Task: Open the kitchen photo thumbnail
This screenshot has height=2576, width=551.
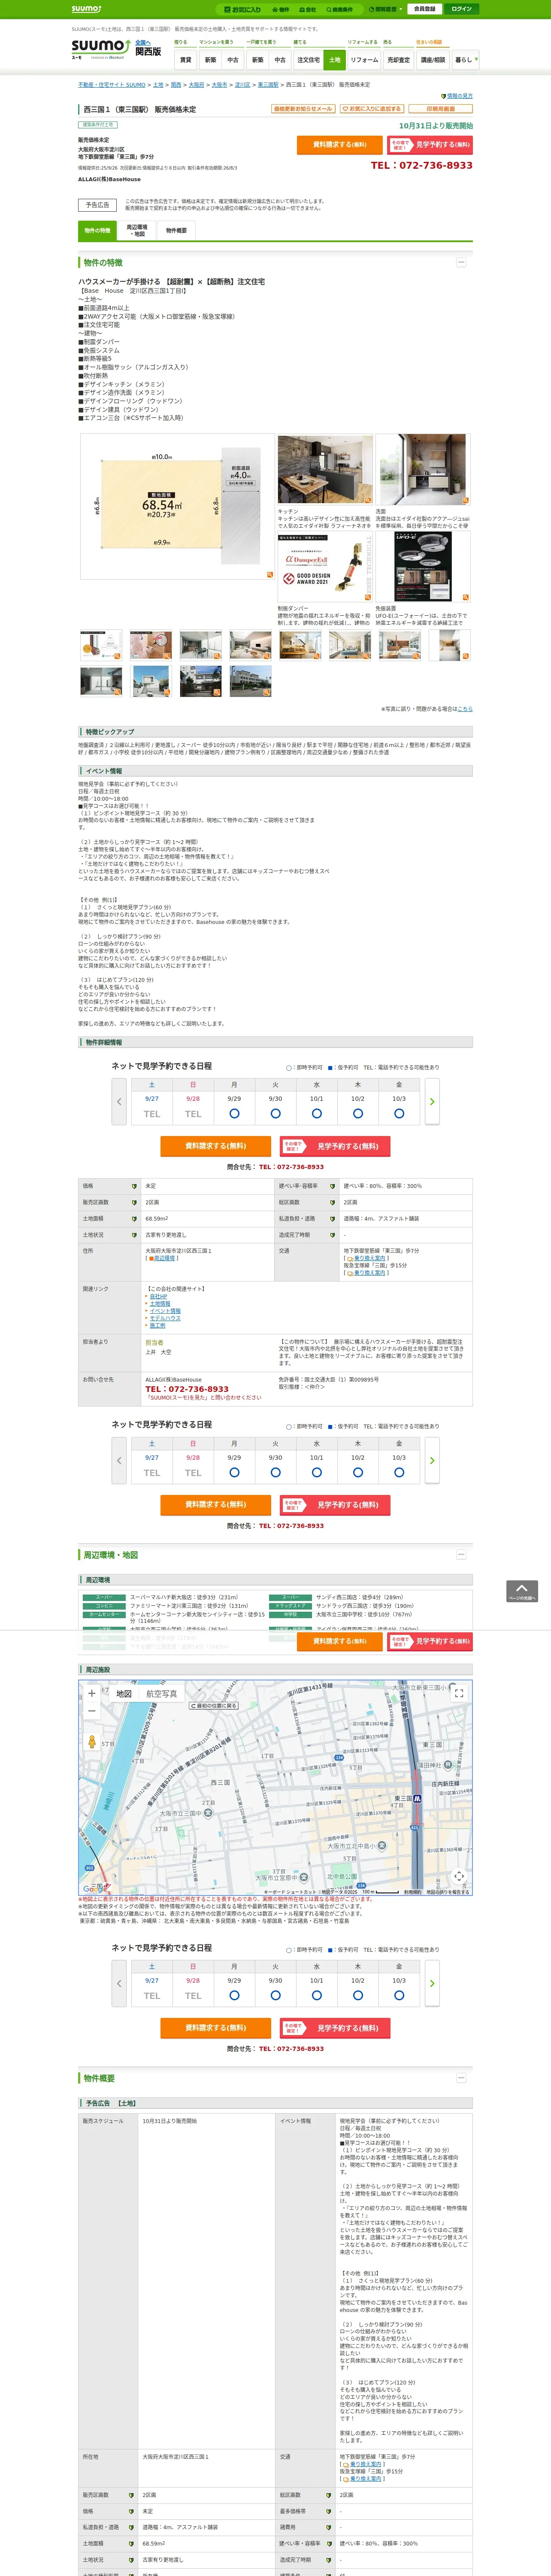Action: coord(325,469)
